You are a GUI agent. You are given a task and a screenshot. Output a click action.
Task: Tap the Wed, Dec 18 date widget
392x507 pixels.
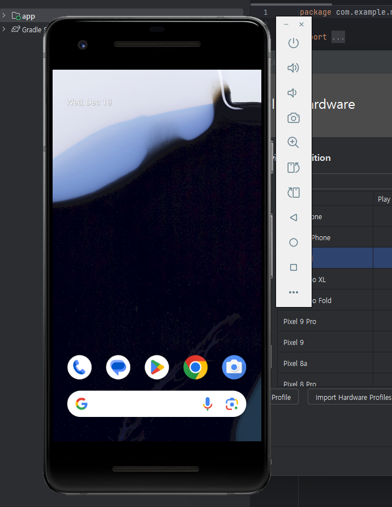(89, 102)
